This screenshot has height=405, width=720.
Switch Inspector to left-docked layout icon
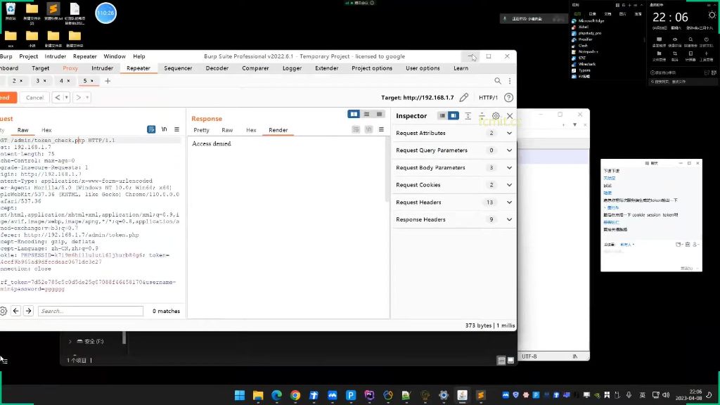pyautogui.click(x=442, y=116)
